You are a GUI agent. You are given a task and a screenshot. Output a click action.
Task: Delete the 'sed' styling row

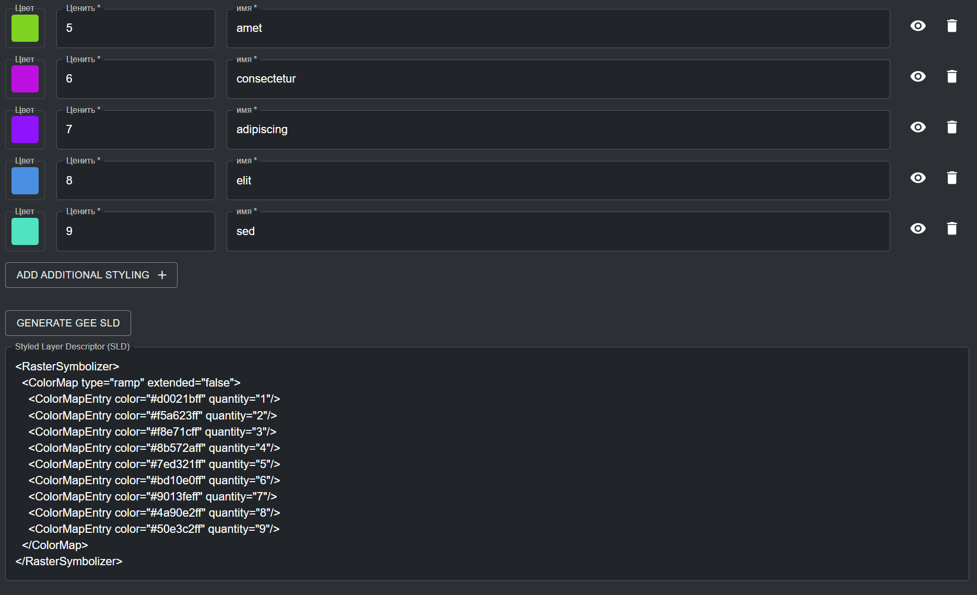[952, 229]
